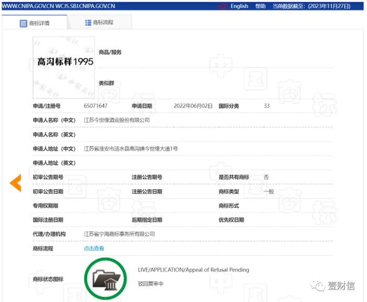
Task: Click the 点击查看 trademark process link
Action: click(94, 249)
